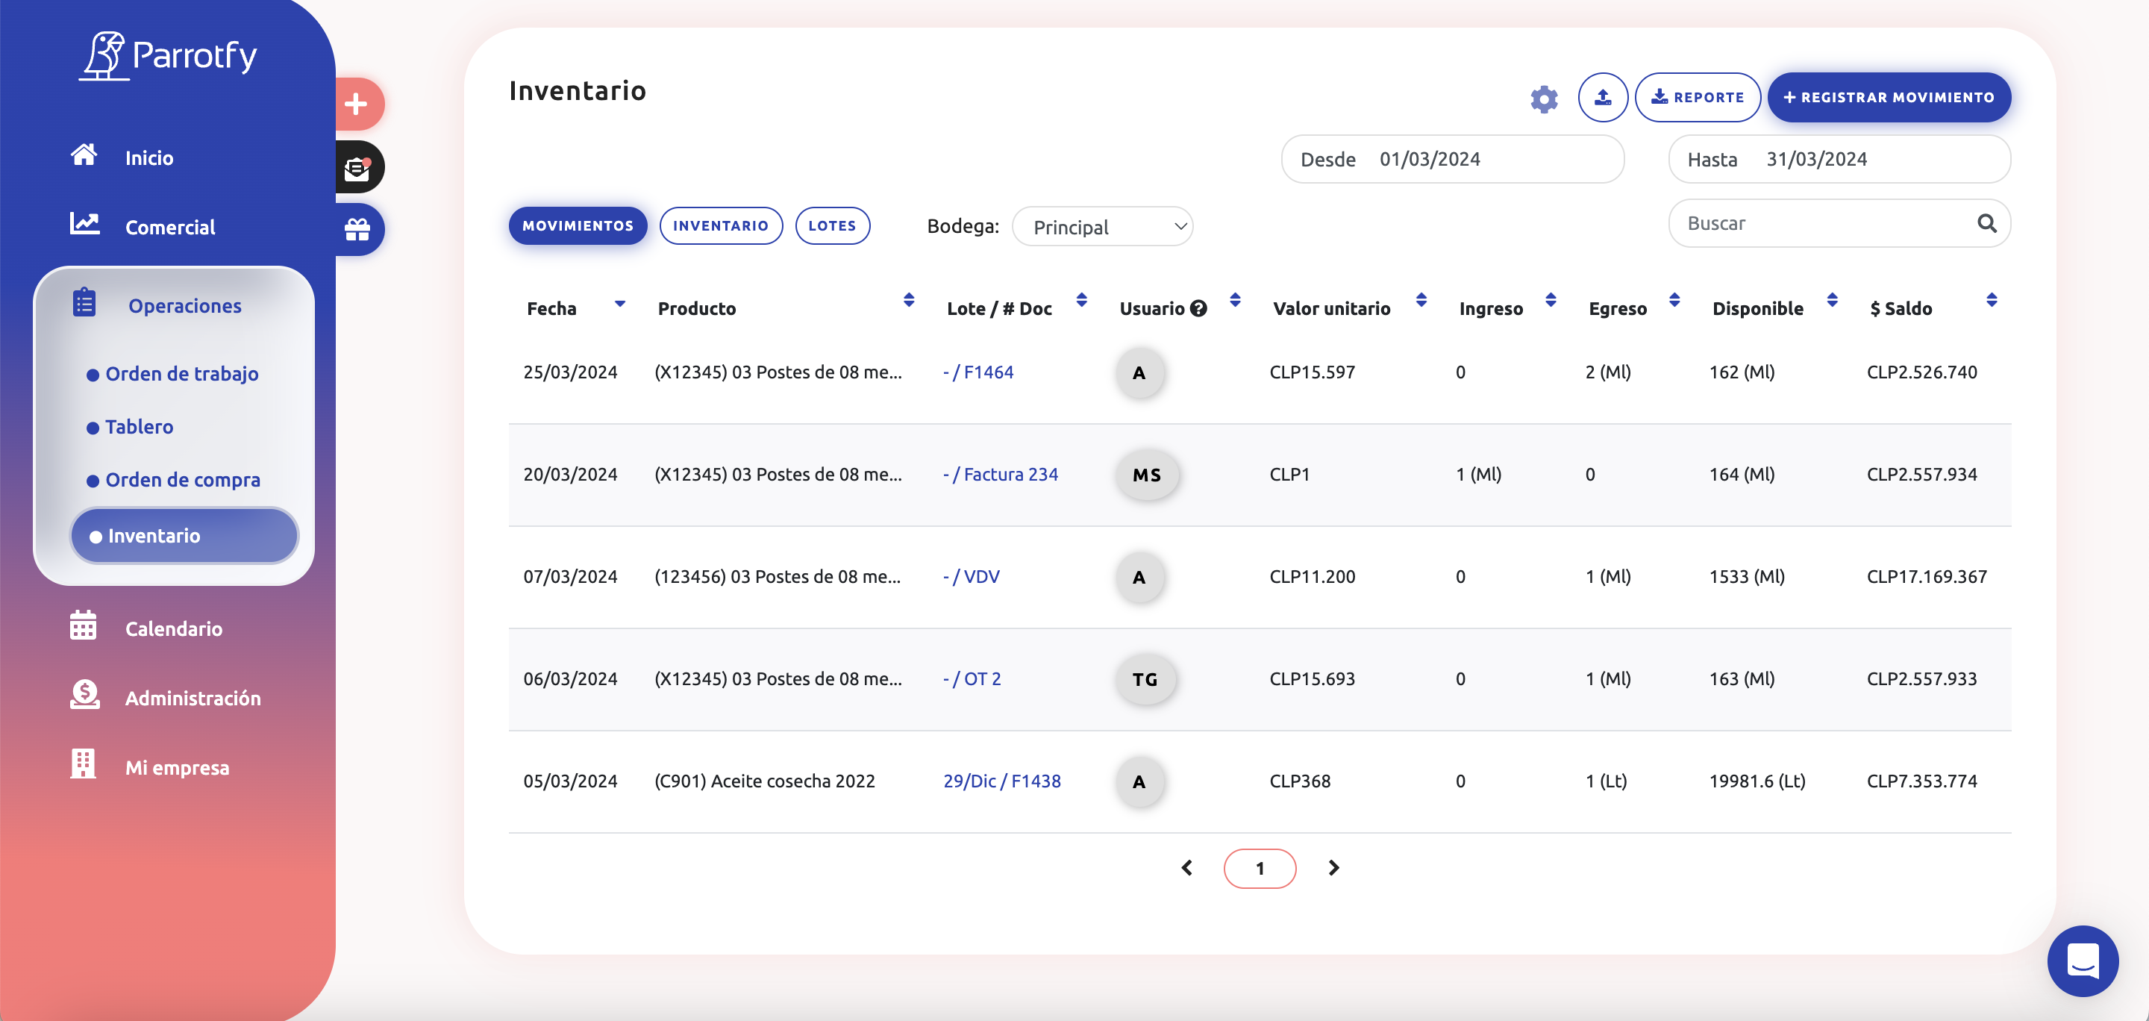
Task: Click the Operaciones clipboard icon
Action: 84,303
